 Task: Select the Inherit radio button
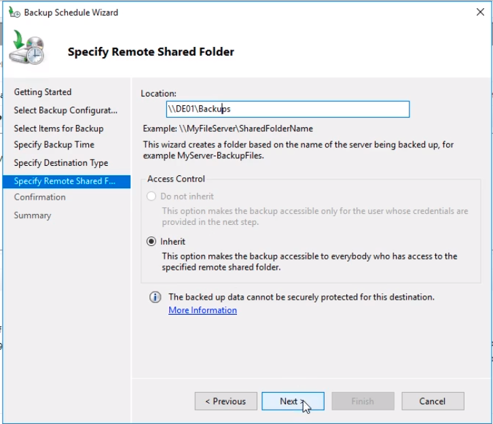point(151,242)
